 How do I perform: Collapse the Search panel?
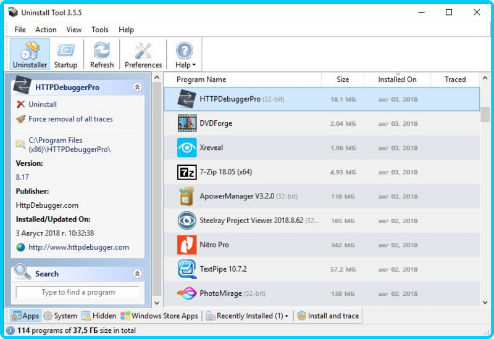tap(137, 274)
